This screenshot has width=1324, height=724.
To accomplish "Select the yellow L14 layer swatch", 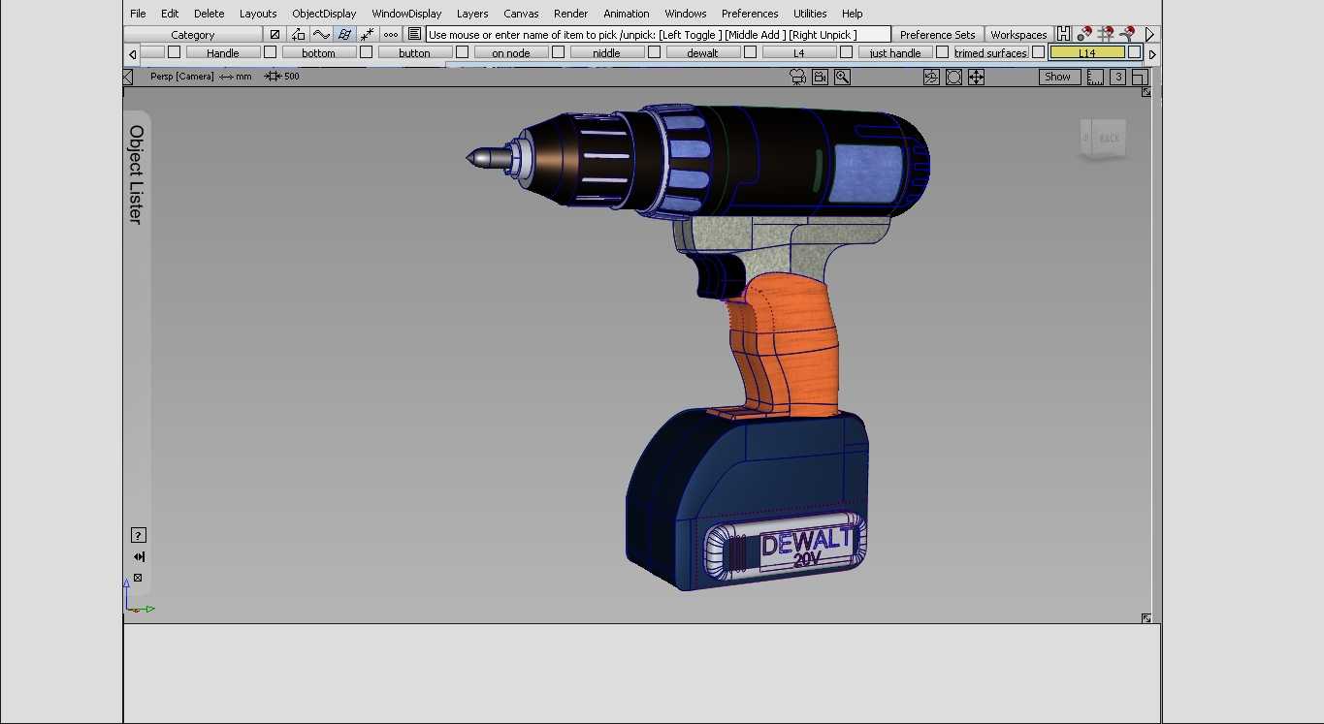I will [x=1087, y=52].
